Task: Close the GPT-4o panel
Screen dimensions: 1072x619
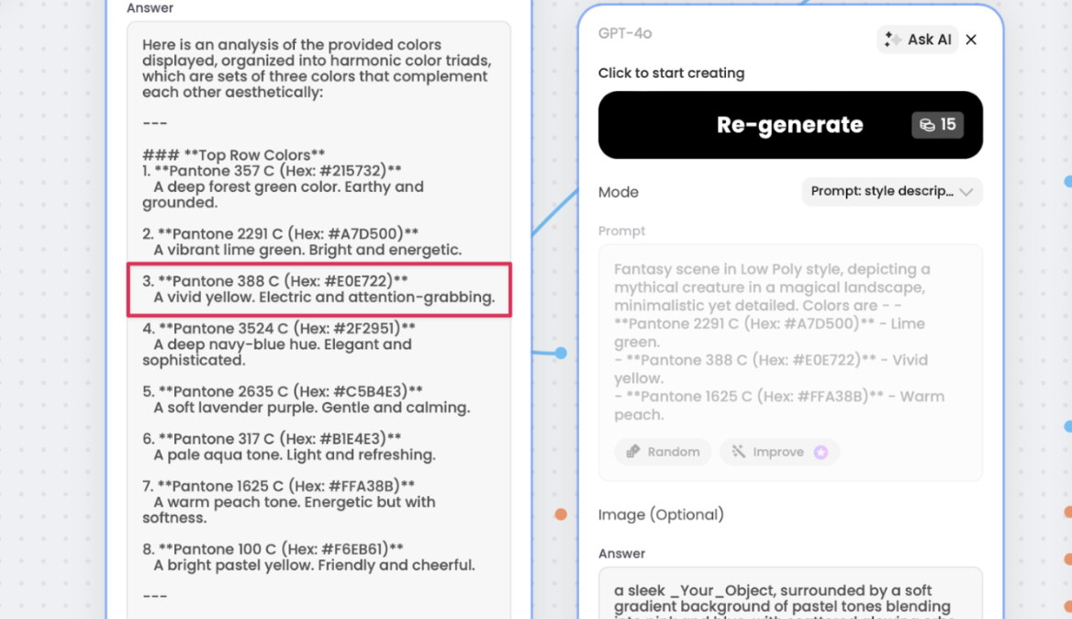Action: point(971,39)
